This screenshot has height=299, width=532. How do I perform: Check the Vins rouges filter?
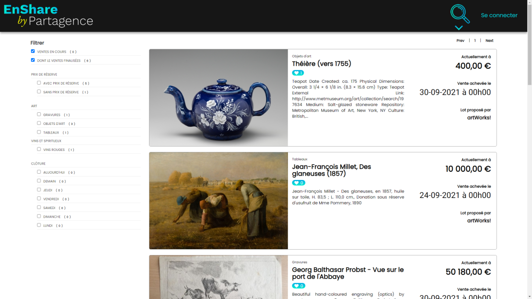pyautogui.click(x=39, y=149)
